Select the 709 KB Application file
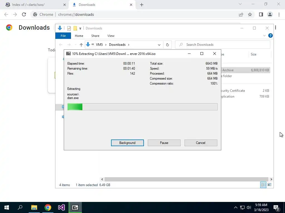285x213 pixels. 246,96
